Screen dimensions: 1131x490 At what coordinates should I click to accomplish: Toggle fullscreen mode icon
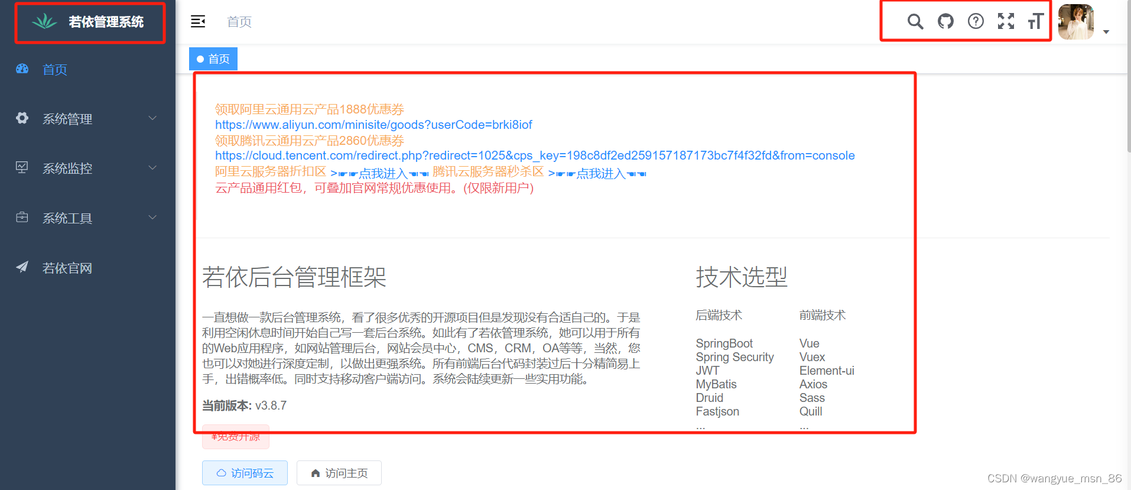point(1006,22)
